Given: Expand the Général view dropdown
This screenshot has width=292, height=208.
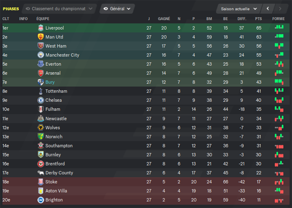Looking at the screenshot, I should tap(117, 9).
